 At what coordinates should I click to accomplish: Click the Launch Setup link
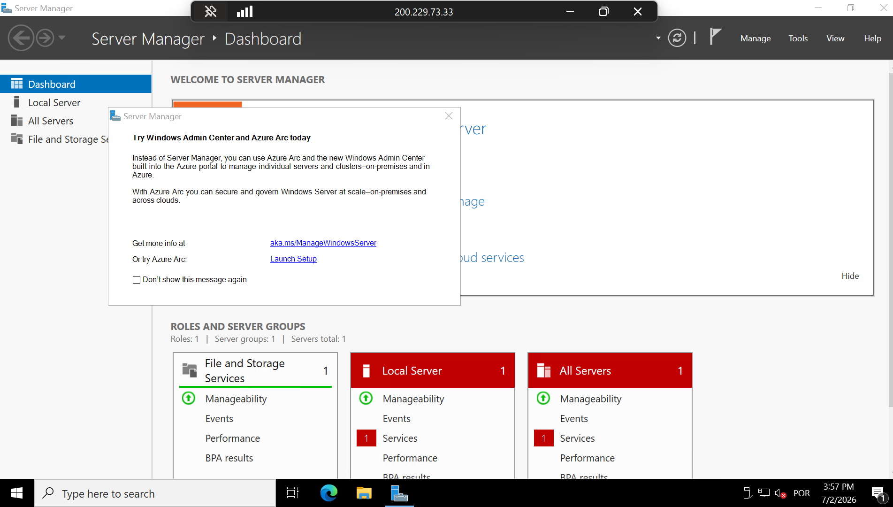293,259
